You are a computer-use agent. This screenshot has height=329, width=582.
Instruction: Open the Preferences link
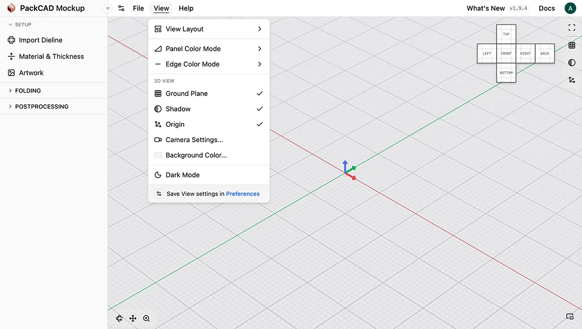[x=243, y=194]
